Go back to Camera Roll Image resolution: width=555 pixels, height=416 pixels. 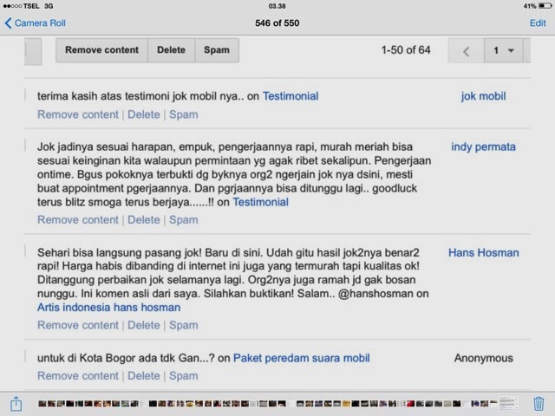[x=35, y=23]
